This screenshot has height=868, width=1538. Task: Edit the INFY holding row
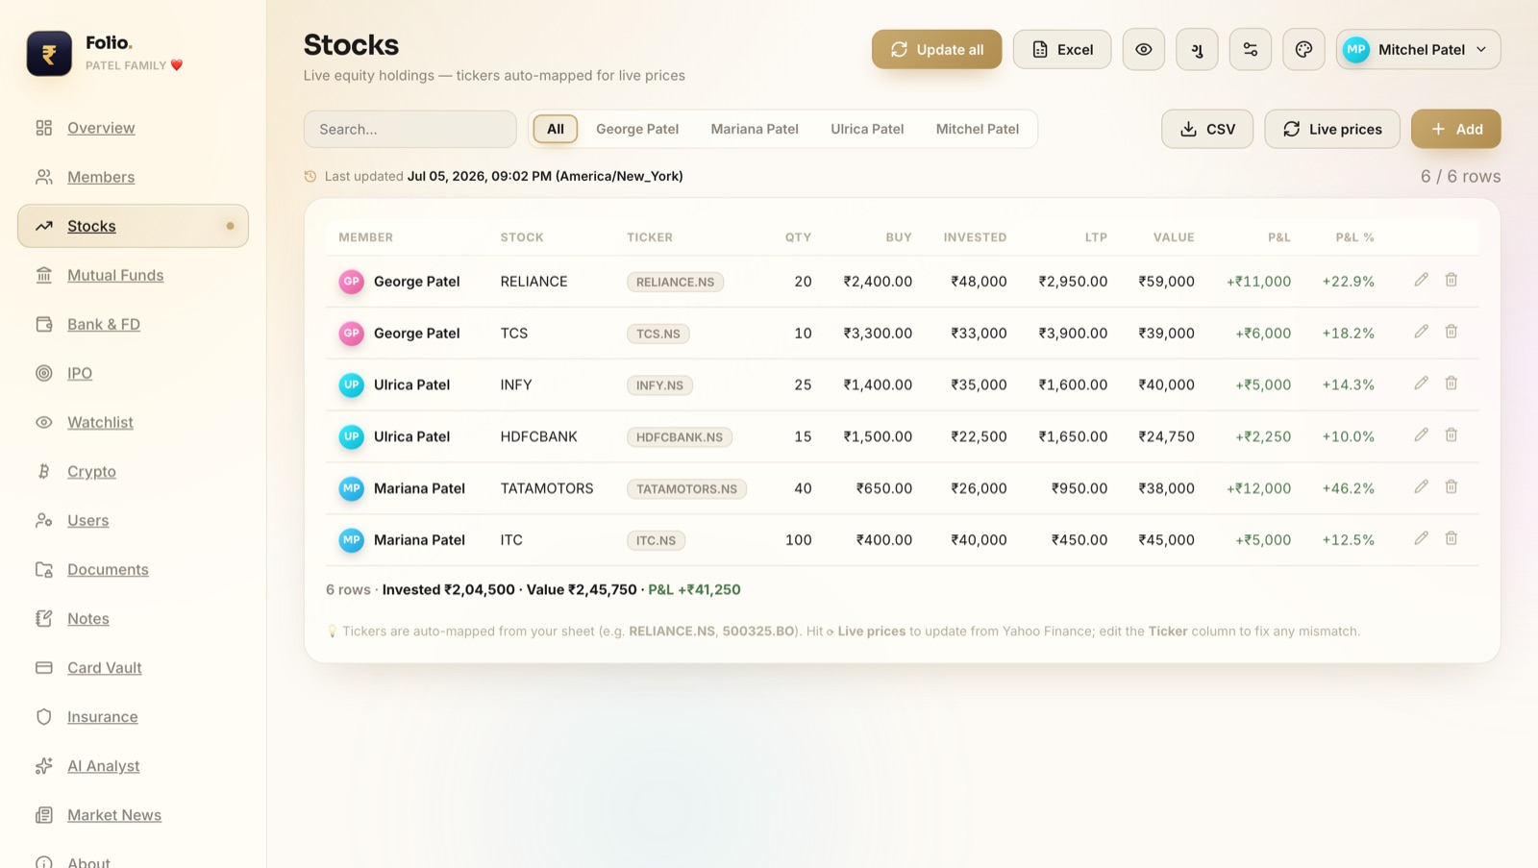1421,384
